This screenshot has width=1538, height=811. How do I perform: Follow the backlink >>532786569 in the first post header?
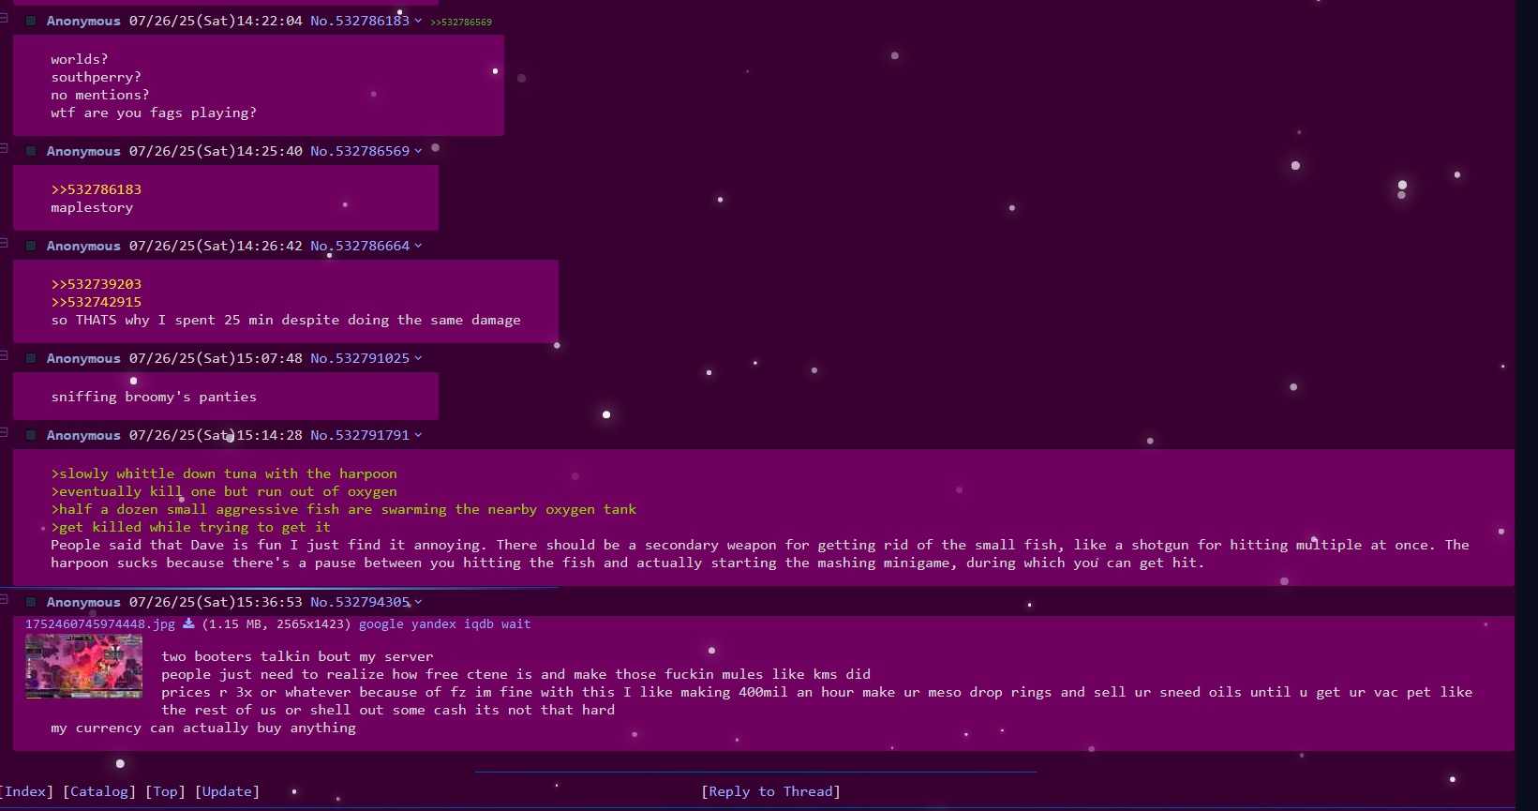click(x=460, y=22)
